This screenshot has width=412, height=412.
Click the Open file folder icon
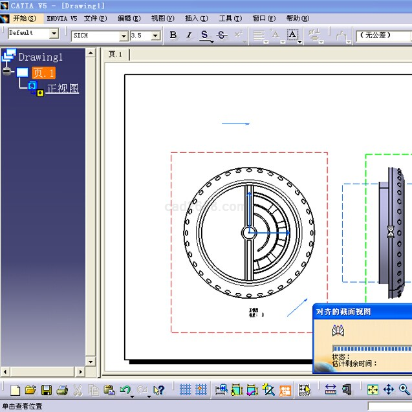(x=30, y=389)
